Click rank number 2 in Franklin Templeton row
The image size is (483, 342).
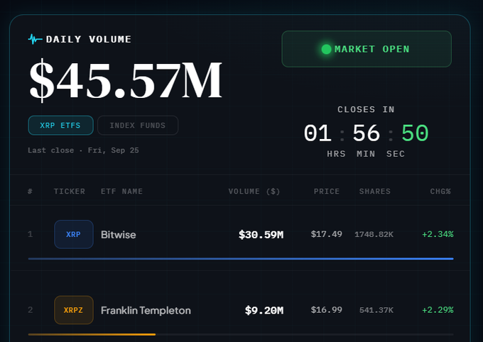click(x=30, y=309)
